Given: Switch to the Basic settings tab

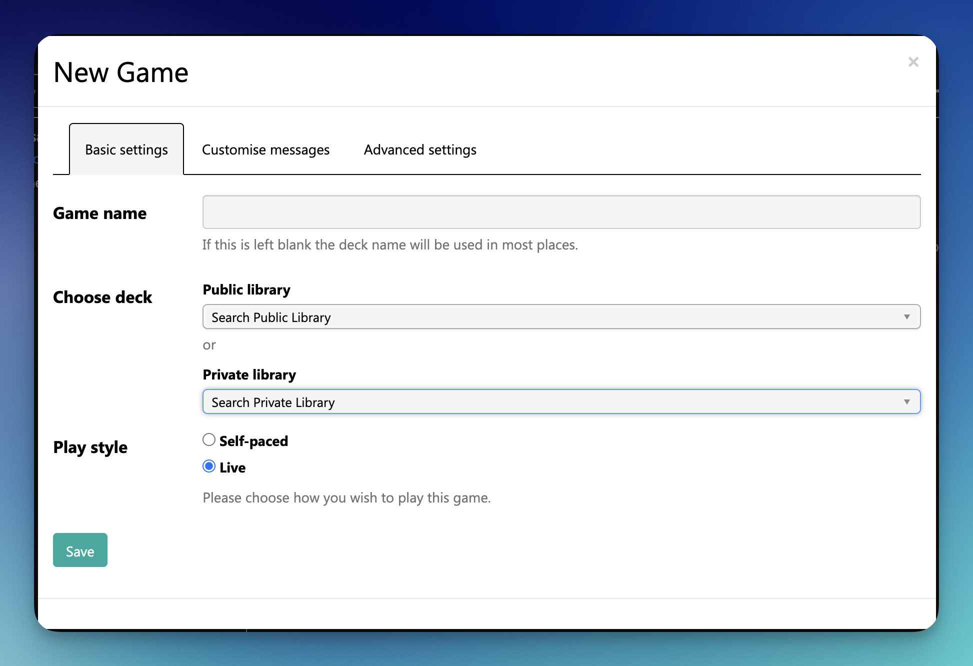Looking at the screenshot, I should (126, 149).
